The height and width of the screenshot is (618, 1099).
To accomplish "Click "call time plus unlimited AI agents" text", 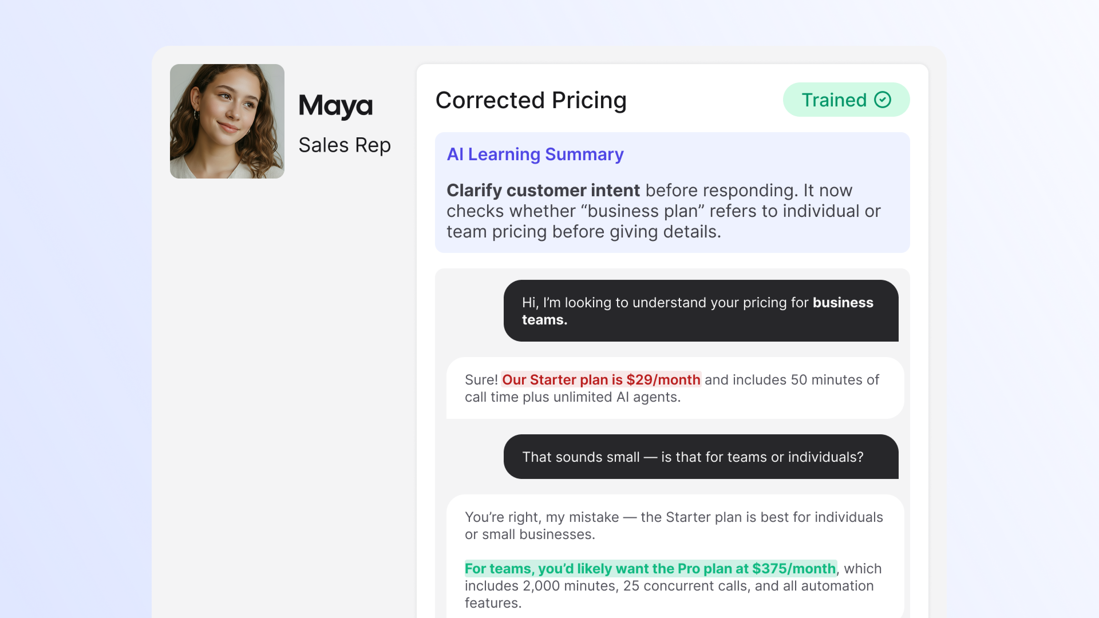I will (572, 397).
